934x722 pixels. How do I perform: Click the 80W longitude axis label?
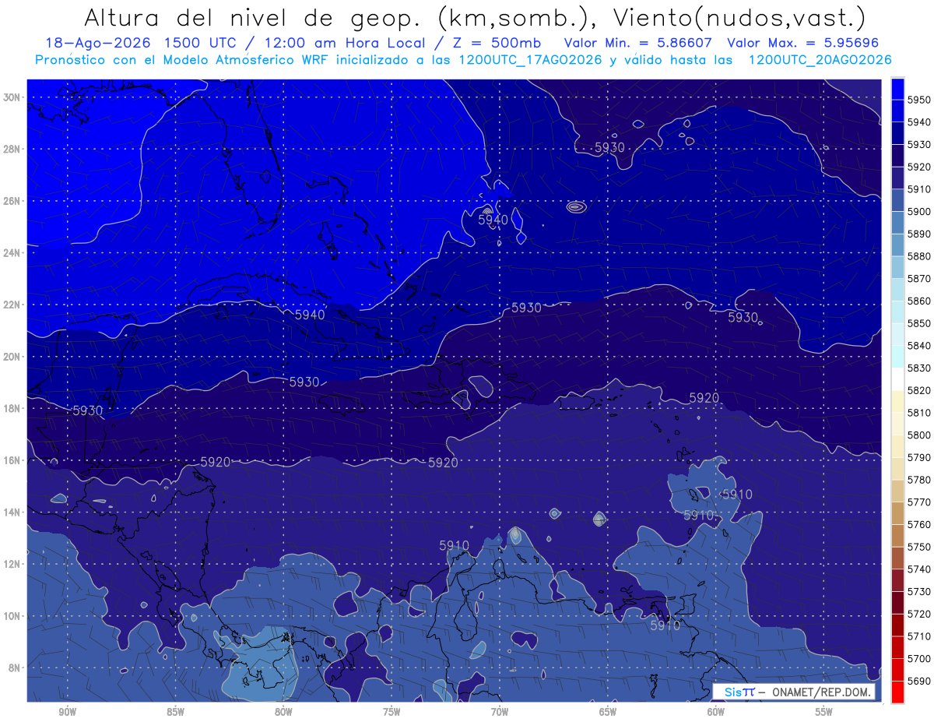tap(283, 712)
